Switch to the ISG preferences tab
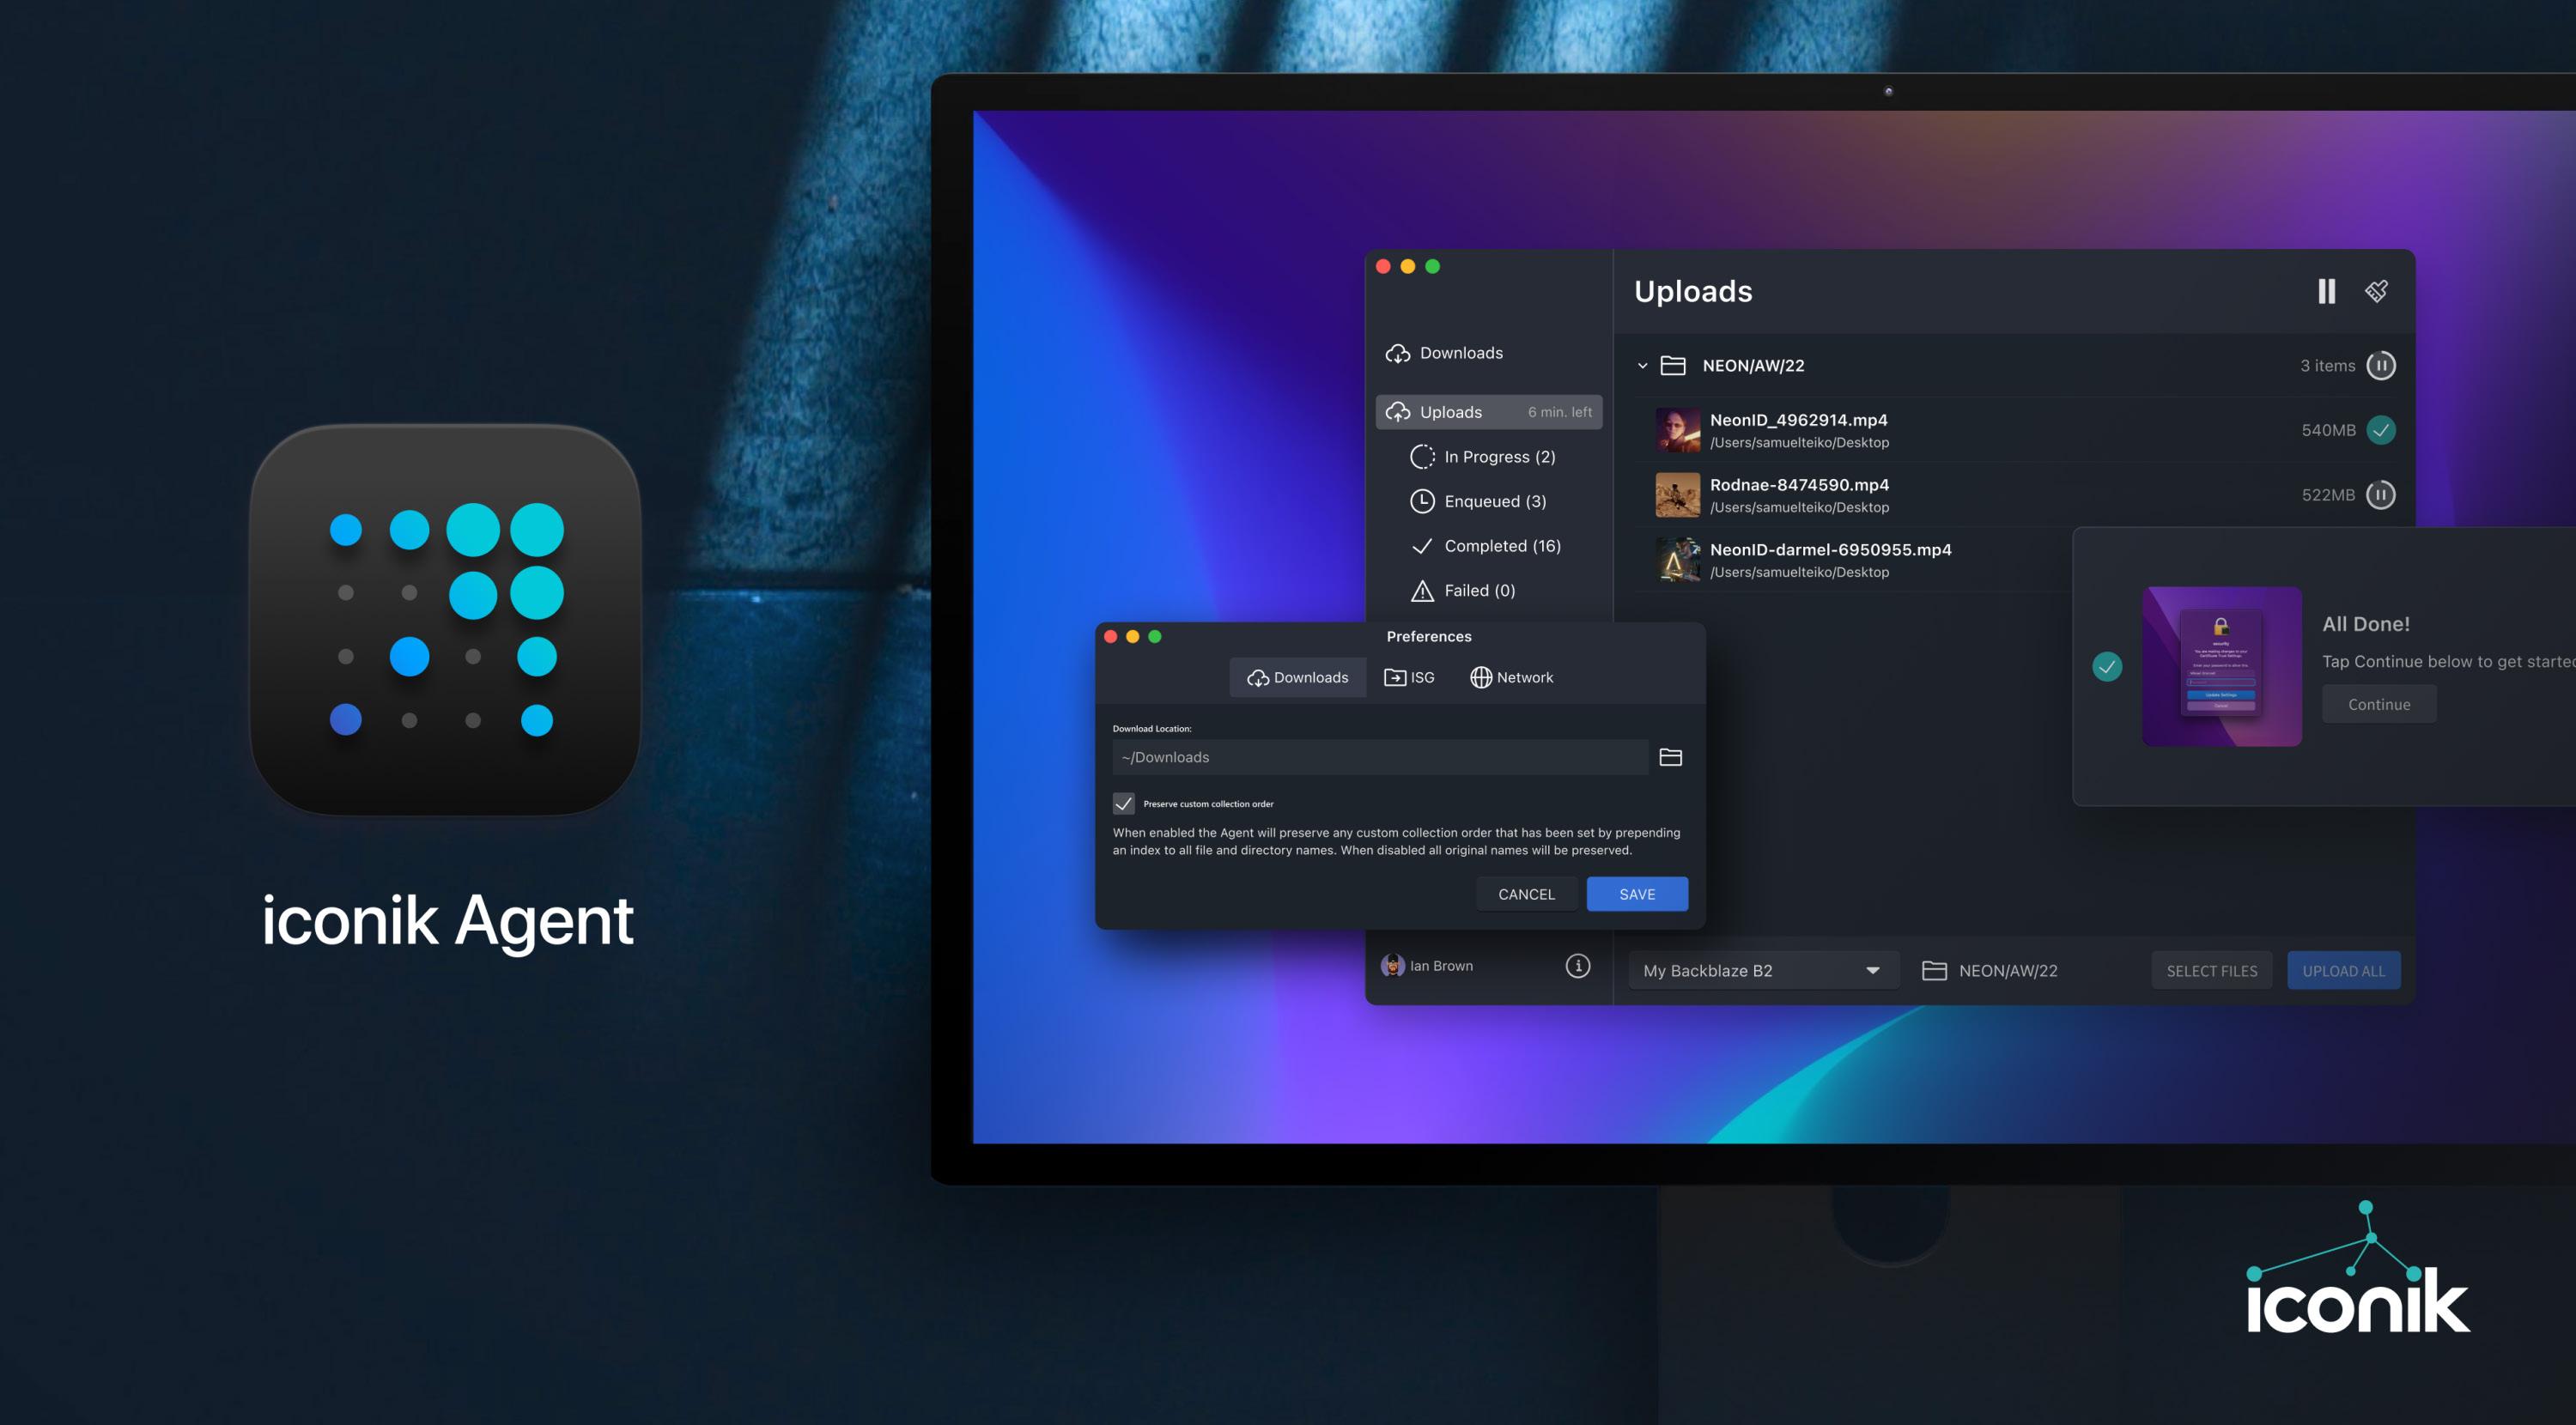The width and height of the screenshot is (2576, 1425). point(1409,677)
